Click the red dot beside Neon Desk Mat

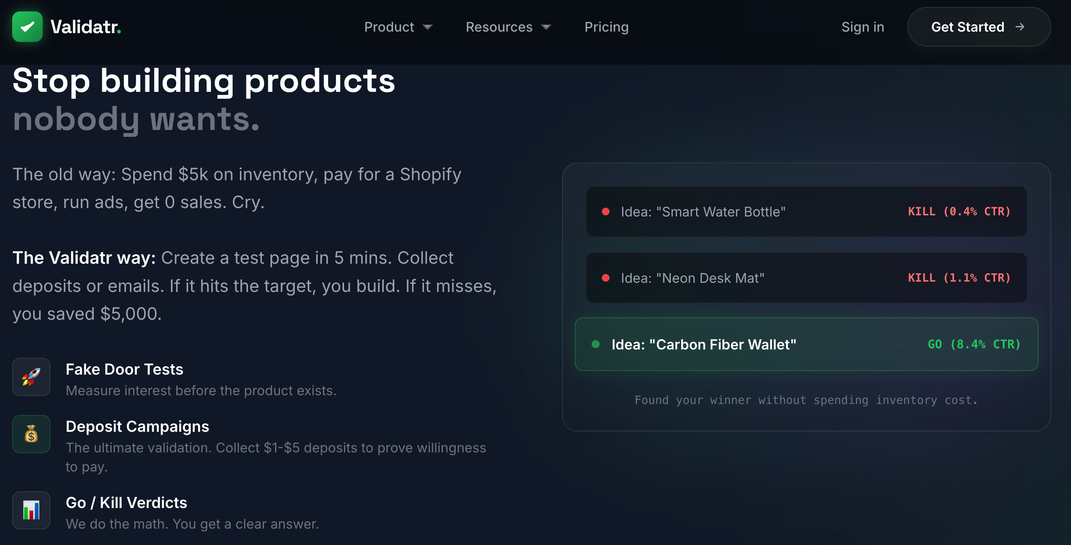(605, 278)
